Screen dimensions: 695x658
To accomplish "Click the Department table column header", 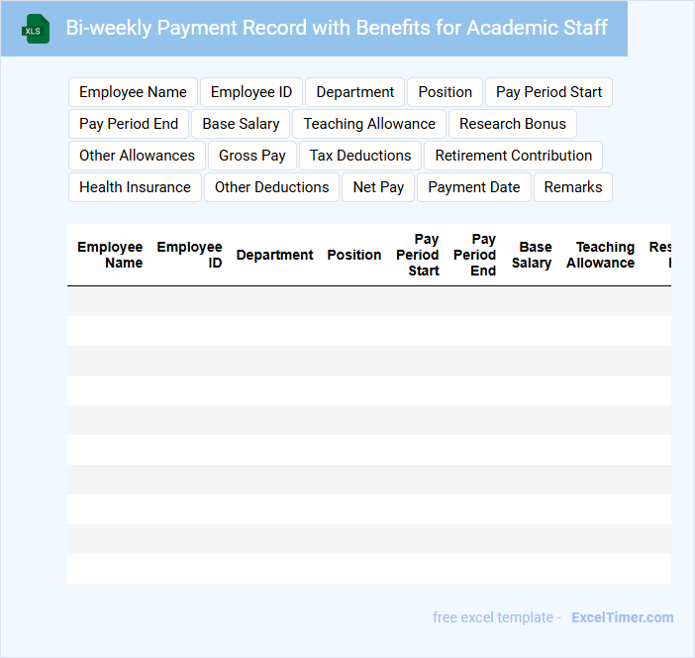I will [x=275, y=255].
